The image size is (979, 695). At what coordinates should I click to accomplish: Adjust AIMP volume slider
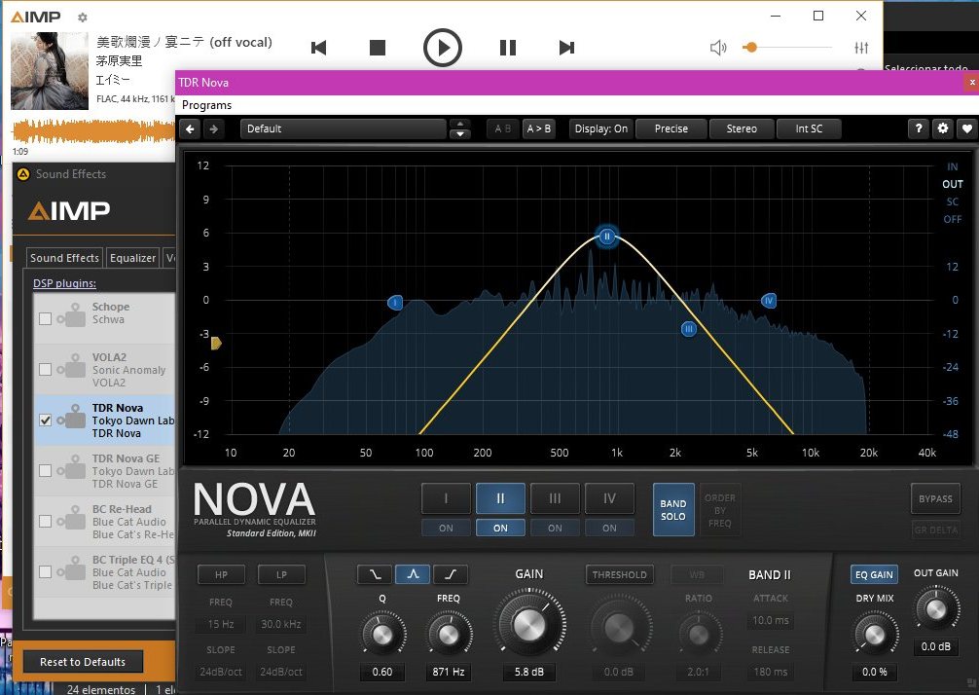point(786,48)
